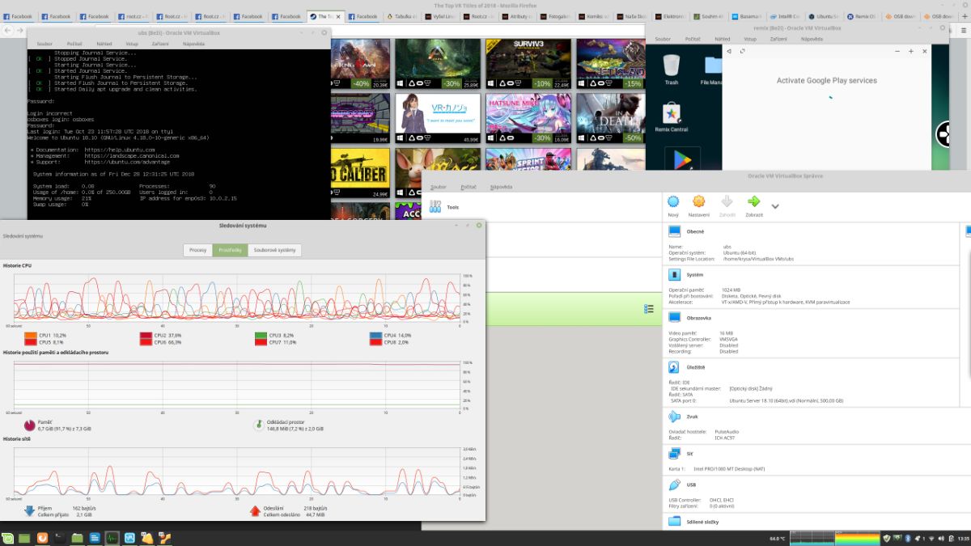Open the VM list menu icon
The image size is (971, 546).
pos(649,309)
